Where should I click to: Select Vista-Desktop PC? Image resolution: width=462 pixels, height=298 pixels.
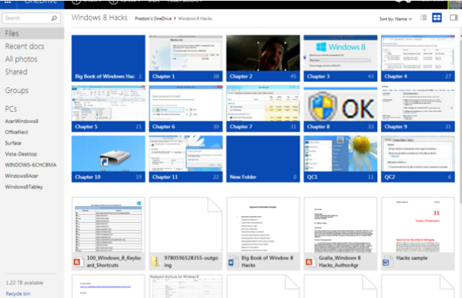[21, 154]
